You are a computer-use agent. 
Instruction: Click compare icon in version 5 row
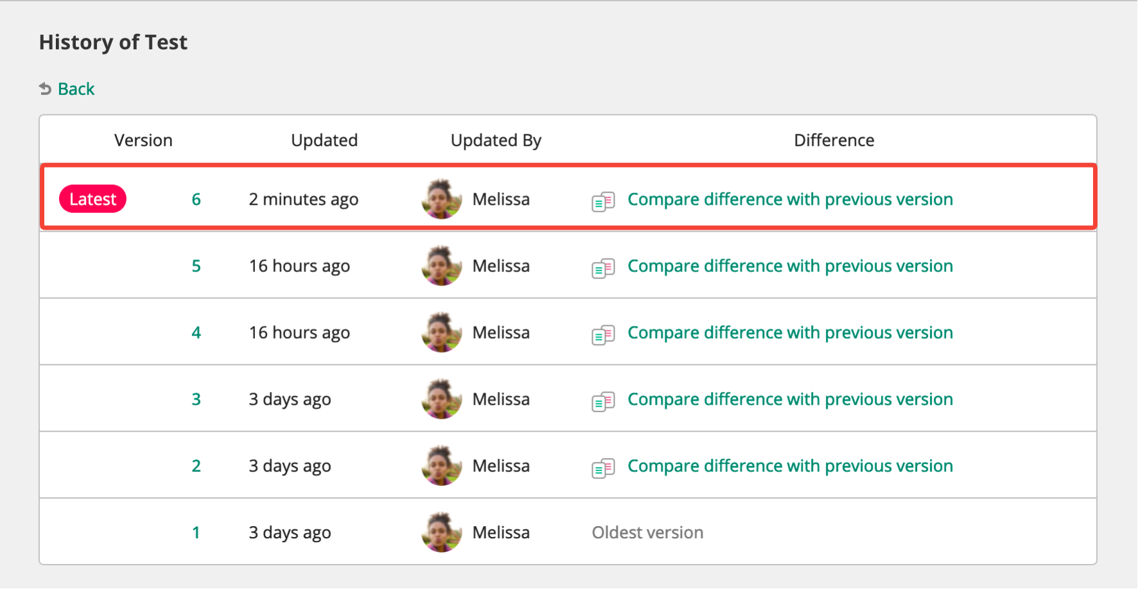click(x=603, y=268)
